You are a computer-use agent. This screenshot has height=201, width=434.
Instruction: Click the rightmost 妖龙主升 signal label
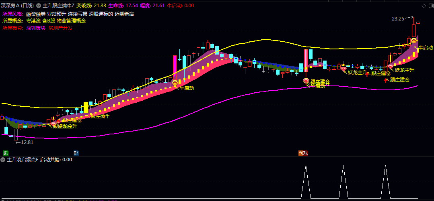pyautogui.click(x=405, y=70)
